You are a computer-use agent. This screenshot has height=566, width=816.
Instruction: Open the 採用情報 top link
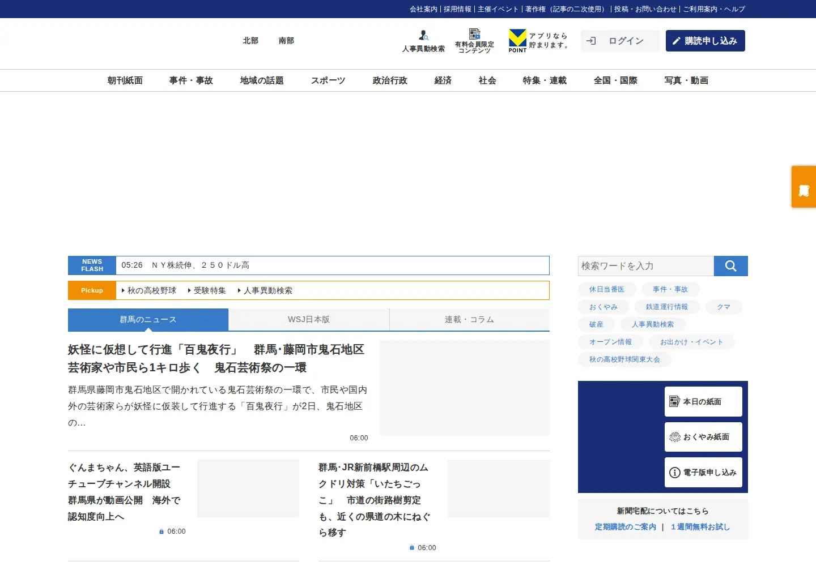click(457, 9)
